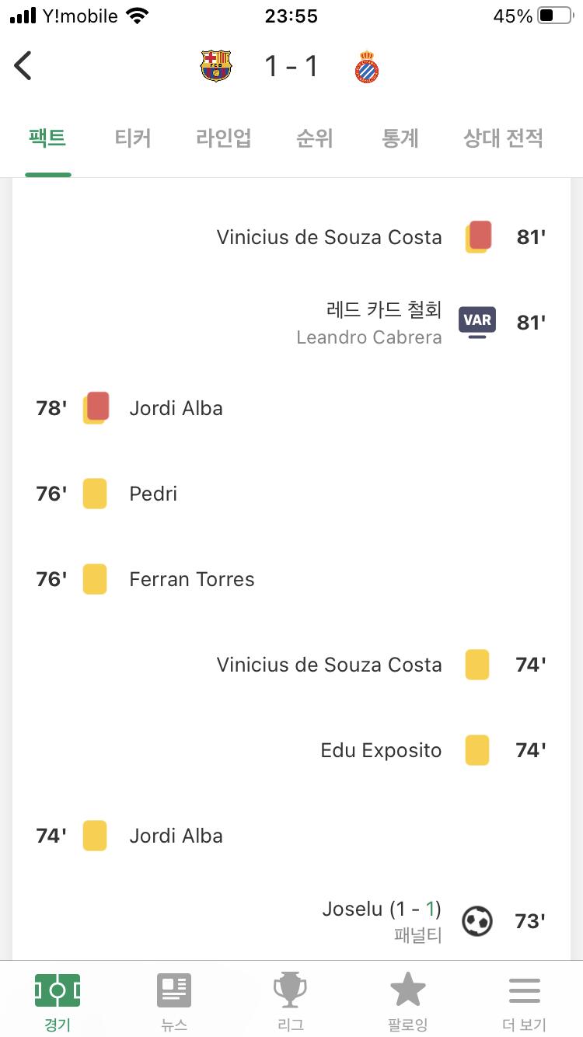Open Ferran Torres player link
The height and width of the screenshot is (1037, 583).
(191, 579)
